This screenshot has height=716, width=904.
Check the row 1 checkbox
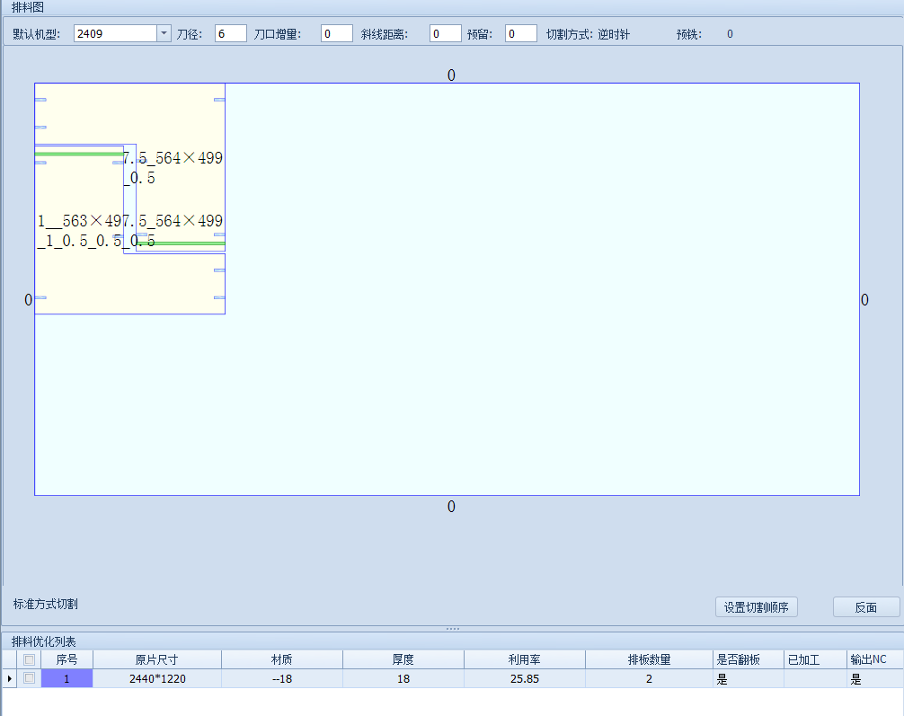coord(30,679)
